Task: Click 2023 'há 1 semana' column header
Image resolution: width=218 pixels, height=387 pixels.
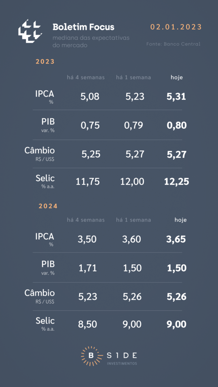Action: click(134, 77)
